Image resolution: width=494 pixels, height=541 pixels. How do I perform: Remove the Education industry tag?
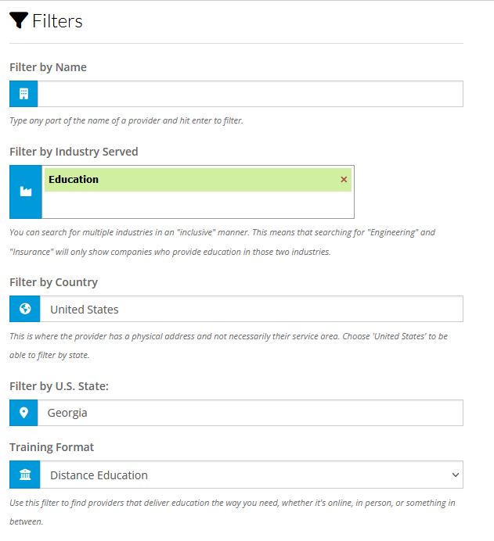coord(344,179)
